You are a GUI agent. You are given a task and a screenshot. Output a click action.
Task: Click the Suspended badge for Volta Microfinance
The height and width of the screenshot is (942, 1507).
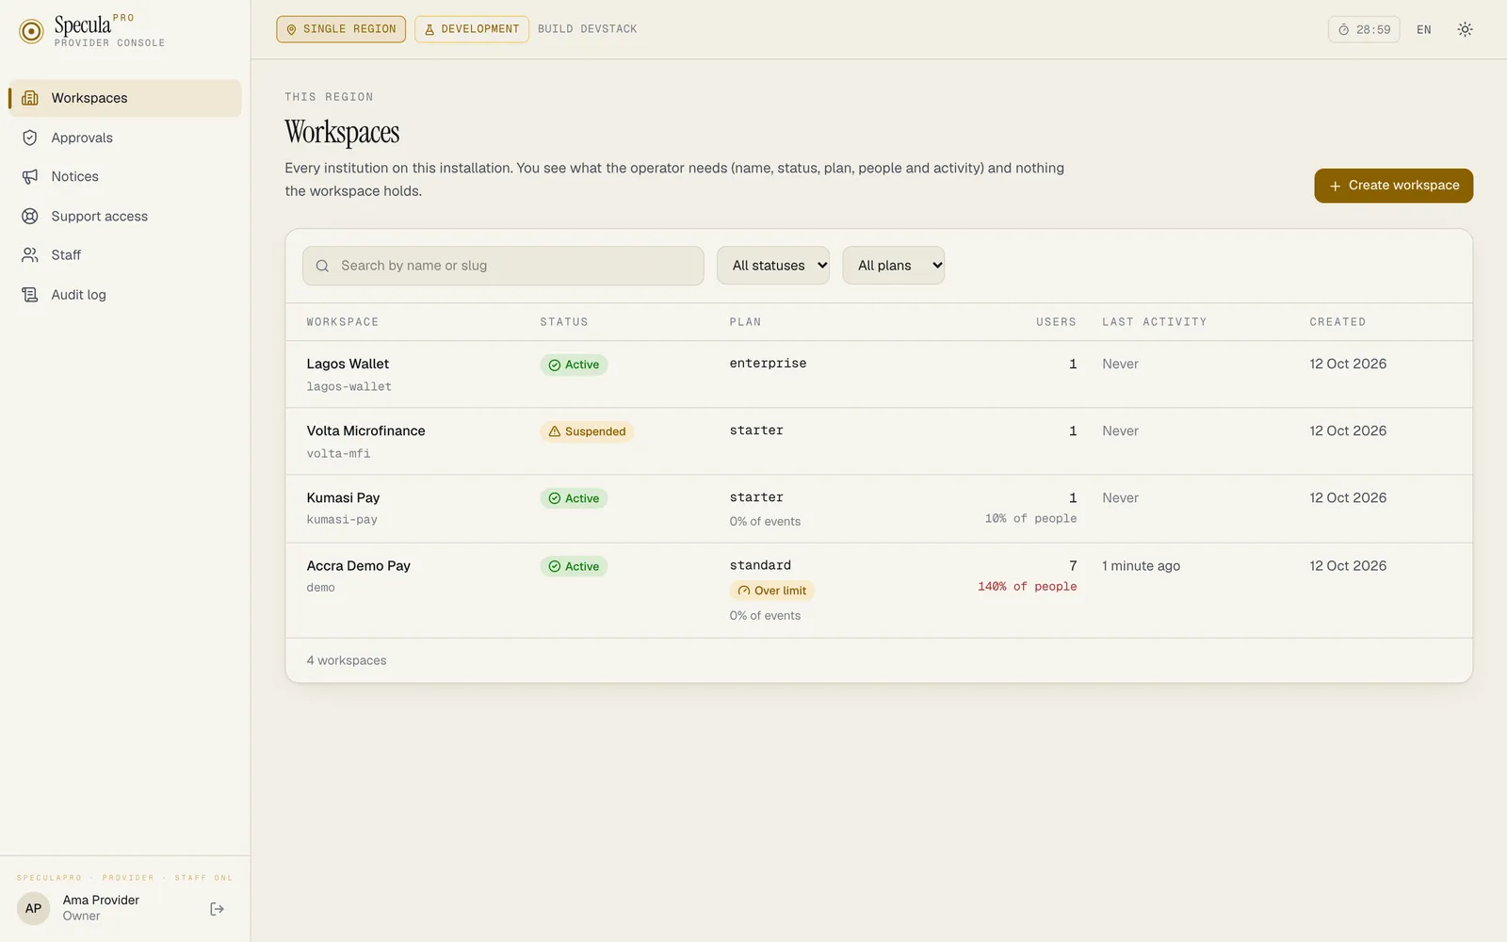[x=587, y=431]
